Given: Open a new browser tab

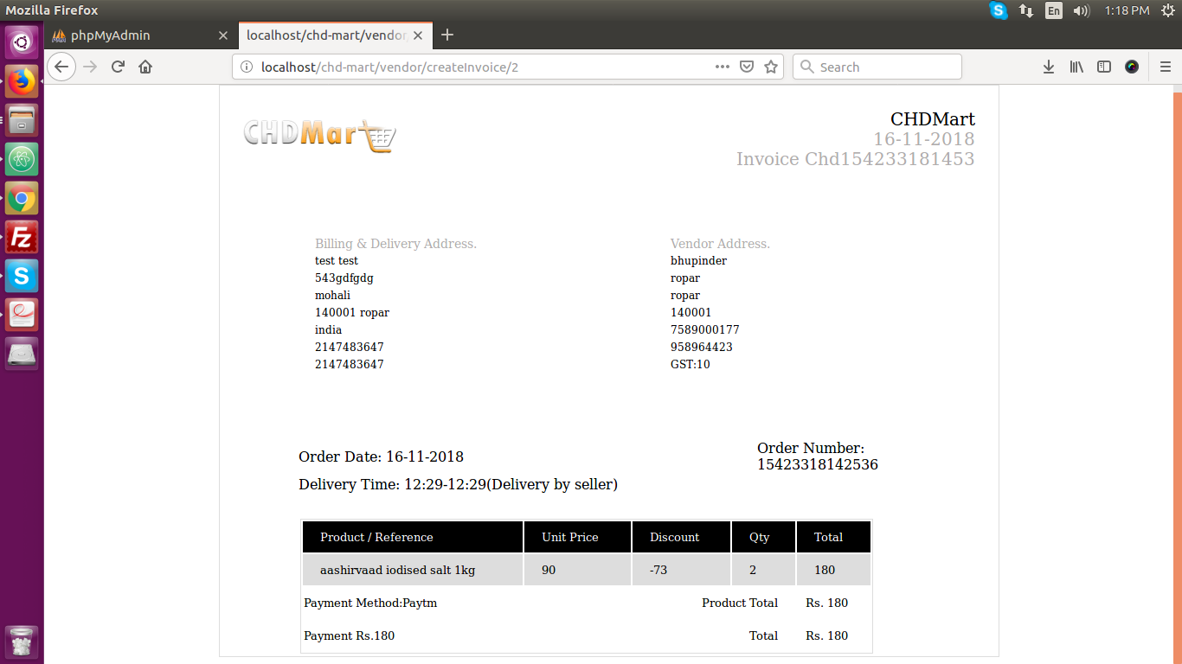Looking at the screenshot, I should click(447, 35).
